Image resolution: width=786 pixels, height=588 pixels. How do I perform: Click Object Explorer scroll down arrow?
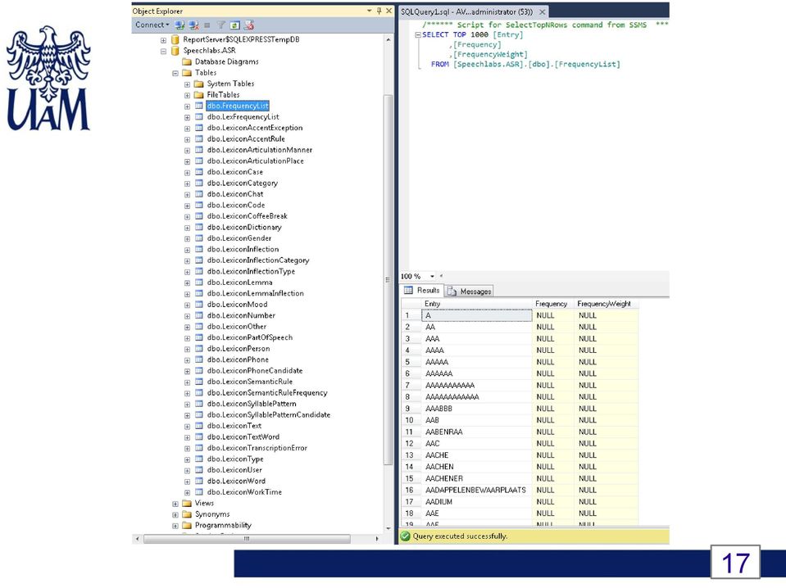click(x=388, y=528)
